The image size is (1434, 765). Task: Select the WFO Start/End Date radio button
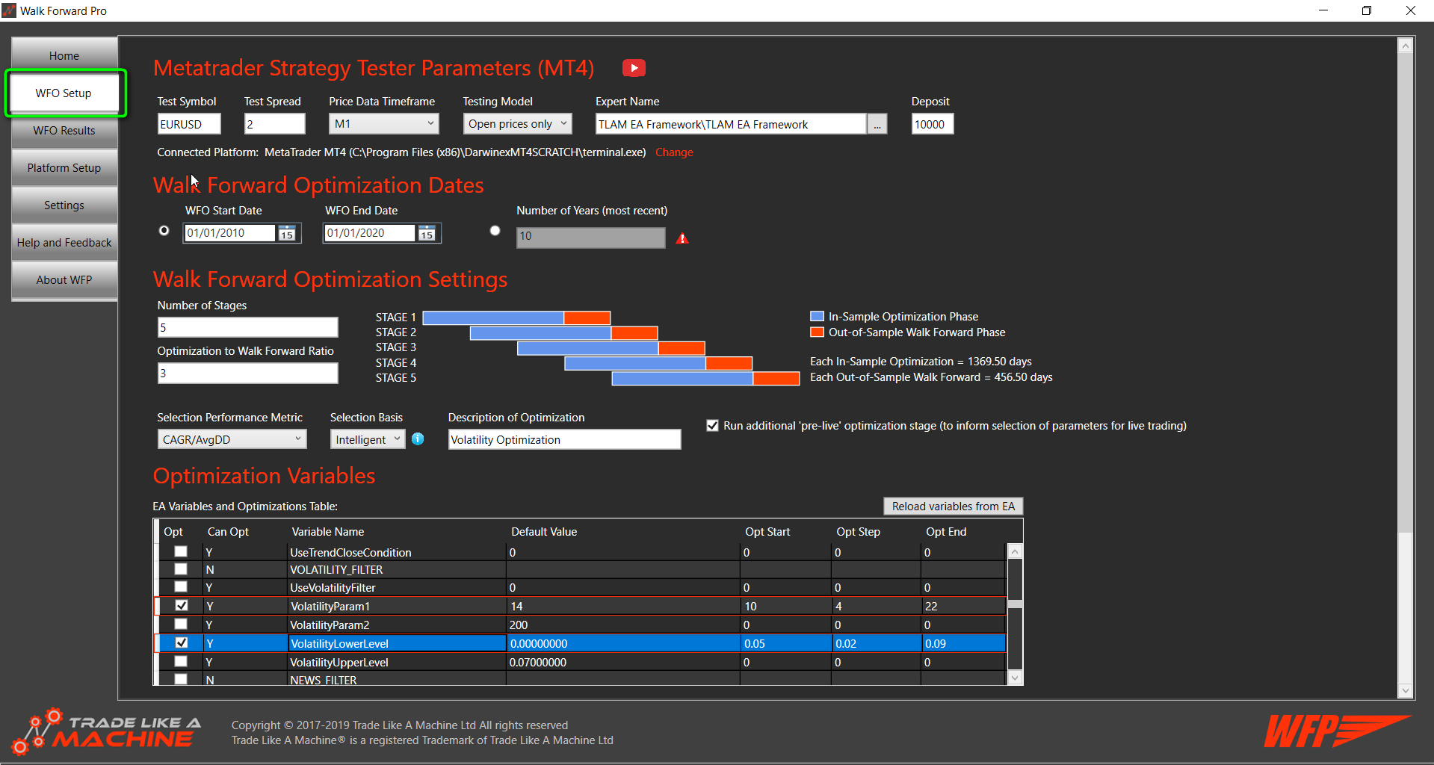point(164,231)
